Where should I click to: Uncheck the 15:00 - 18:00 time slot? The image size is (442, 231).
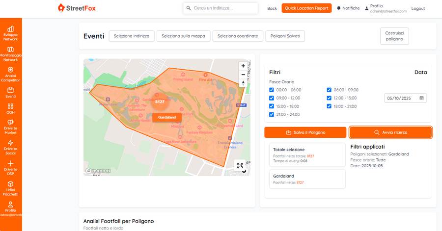[x=272, y=106]
